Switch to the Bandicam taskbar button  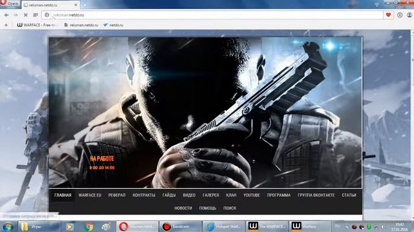pos(180,226)
